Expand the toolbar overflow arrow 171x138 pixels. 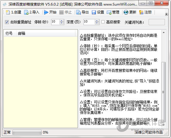pyautogui.click(x=166, y=14)
